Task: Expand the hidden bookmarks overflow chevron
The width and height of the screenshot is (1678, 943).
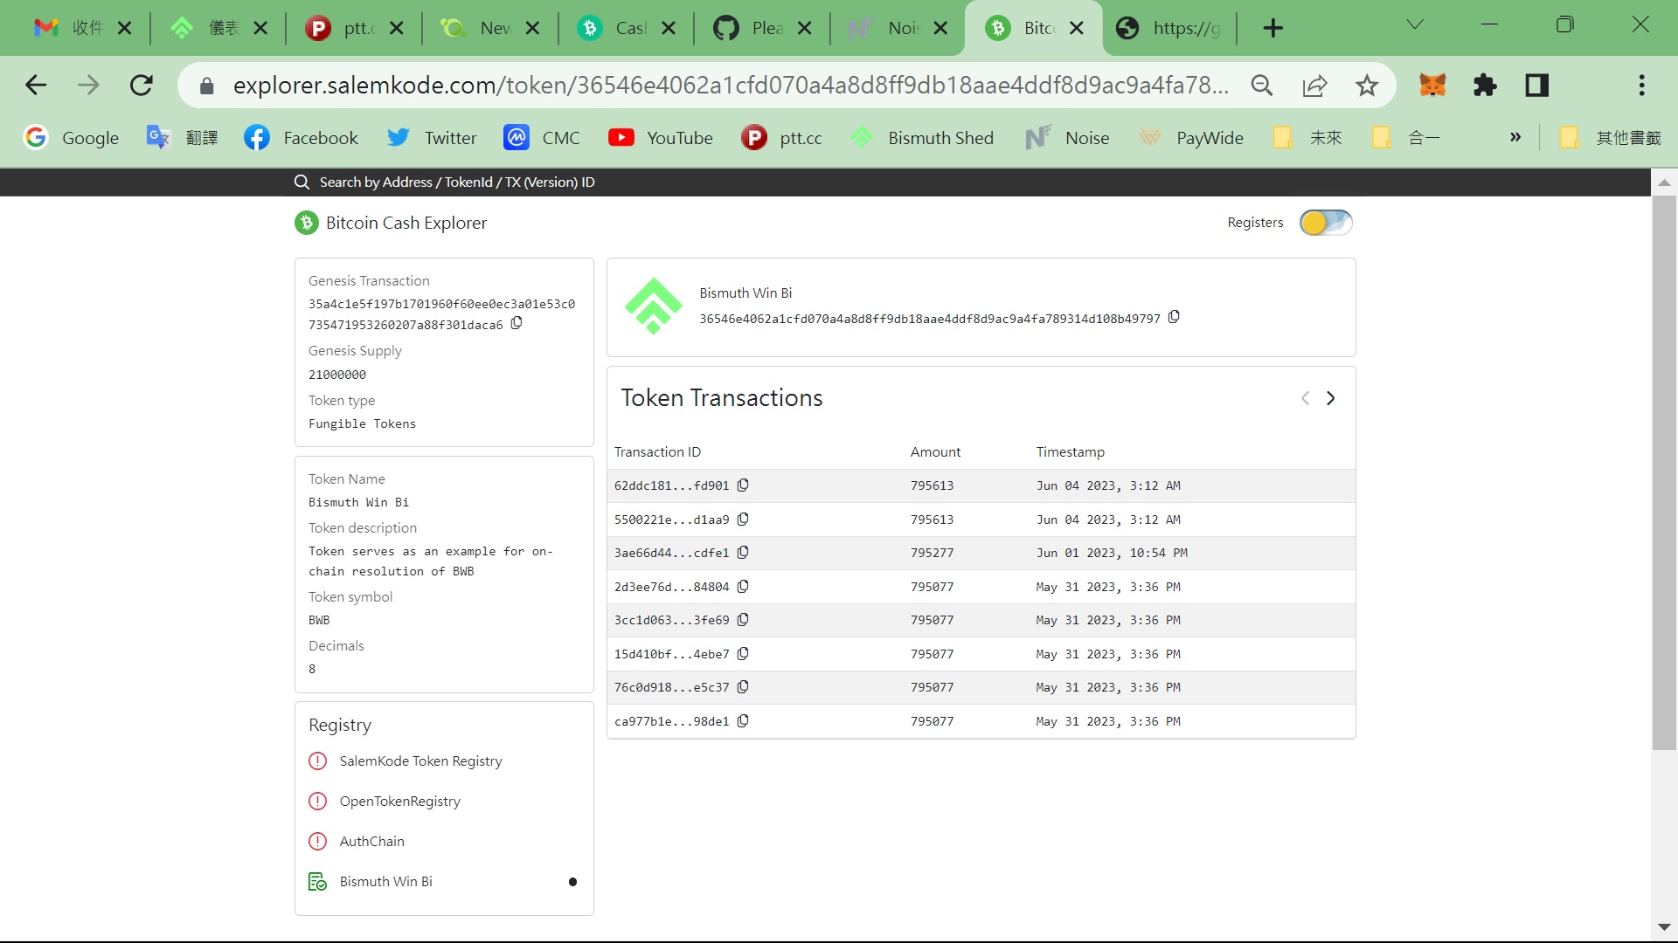Action: tap(1515, 137)
